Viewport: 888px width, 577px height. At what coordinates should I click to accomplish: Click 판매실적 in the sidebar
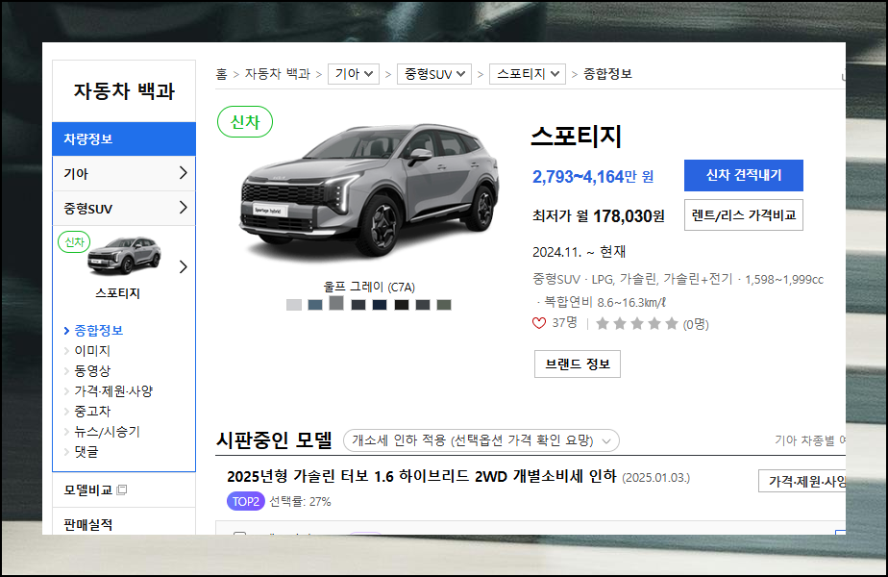pos(88,525)
